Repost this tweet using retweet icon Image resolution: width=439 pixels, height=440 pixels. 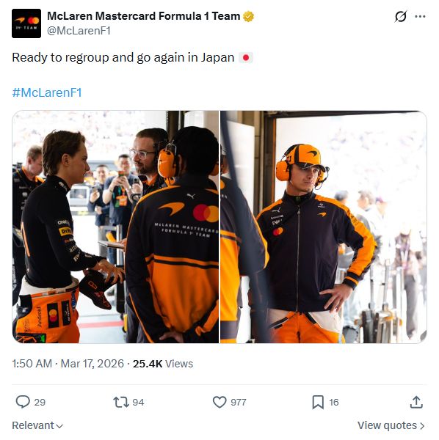click(121, 402)
